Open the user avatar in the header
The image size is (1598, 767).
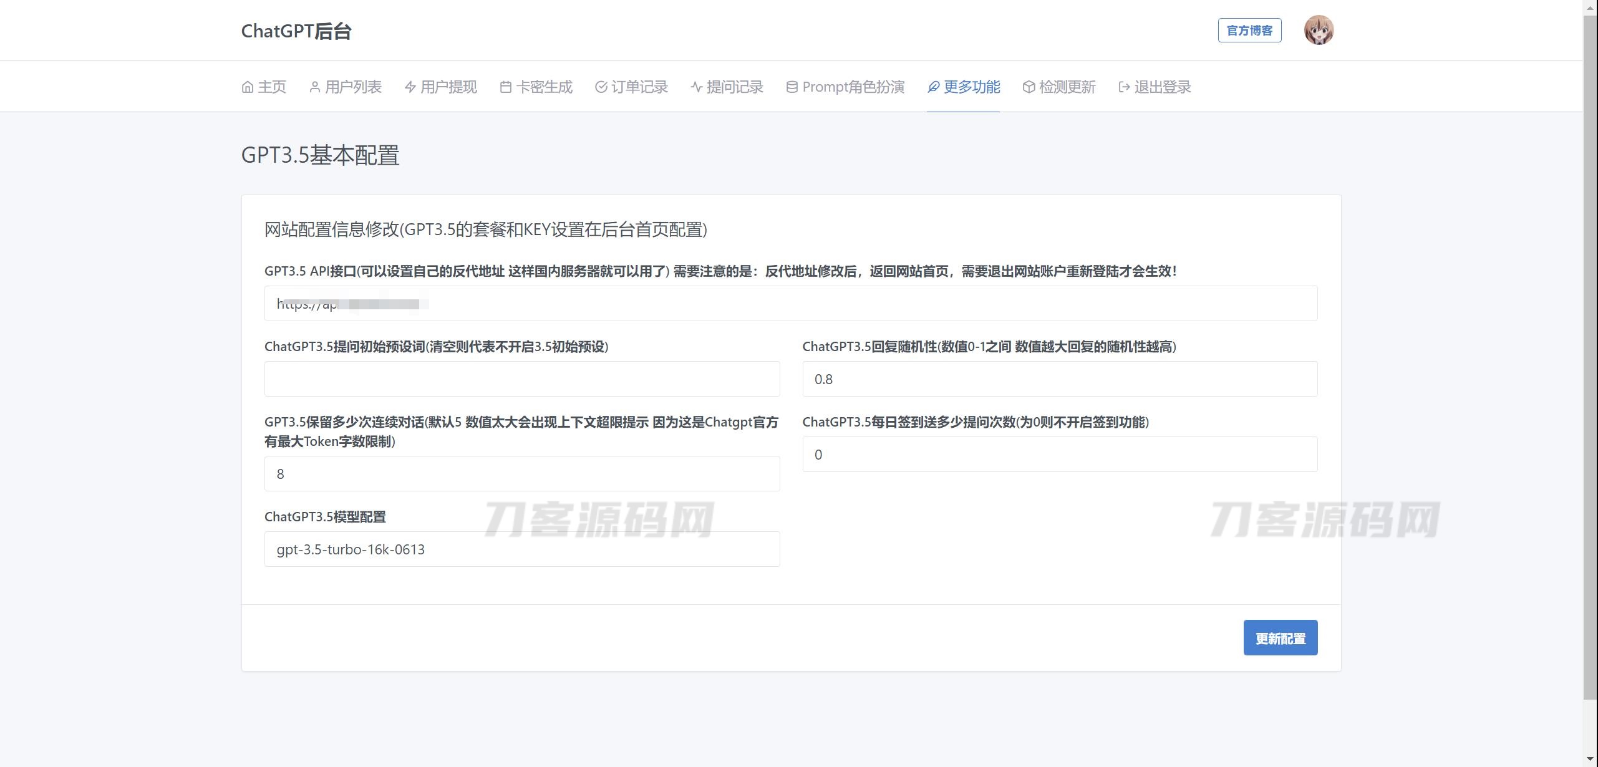tap(1319, 31)
